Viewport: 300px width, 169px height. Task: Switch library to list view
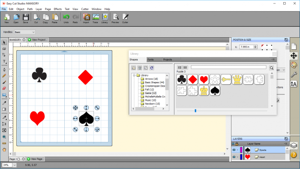point(180,67)
